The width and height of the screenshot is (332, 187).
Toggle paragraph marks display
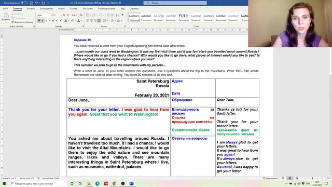click(x=122, y=15)
